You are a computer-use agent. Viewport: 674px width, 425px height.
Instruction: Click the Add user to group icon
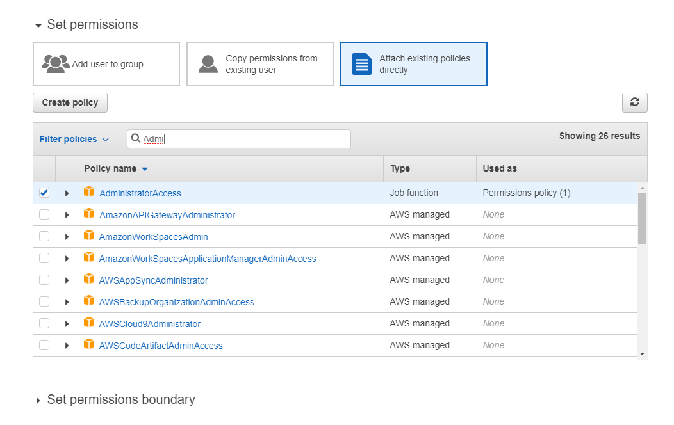[56, 64]
